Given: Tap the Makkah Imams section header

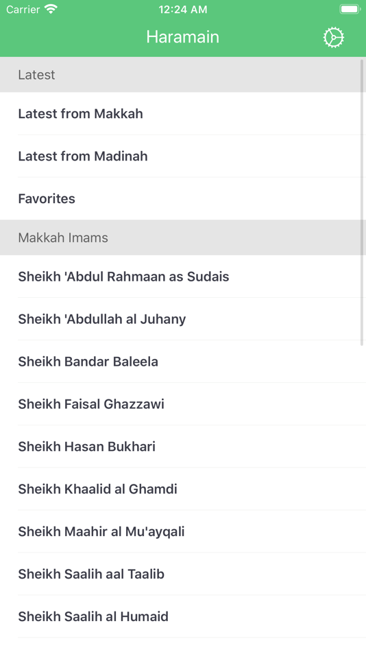Looking at the screenshot, I should click(183, 237).
